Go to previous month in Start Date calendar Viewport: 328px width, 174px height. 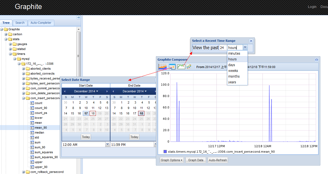click(65, 92)
